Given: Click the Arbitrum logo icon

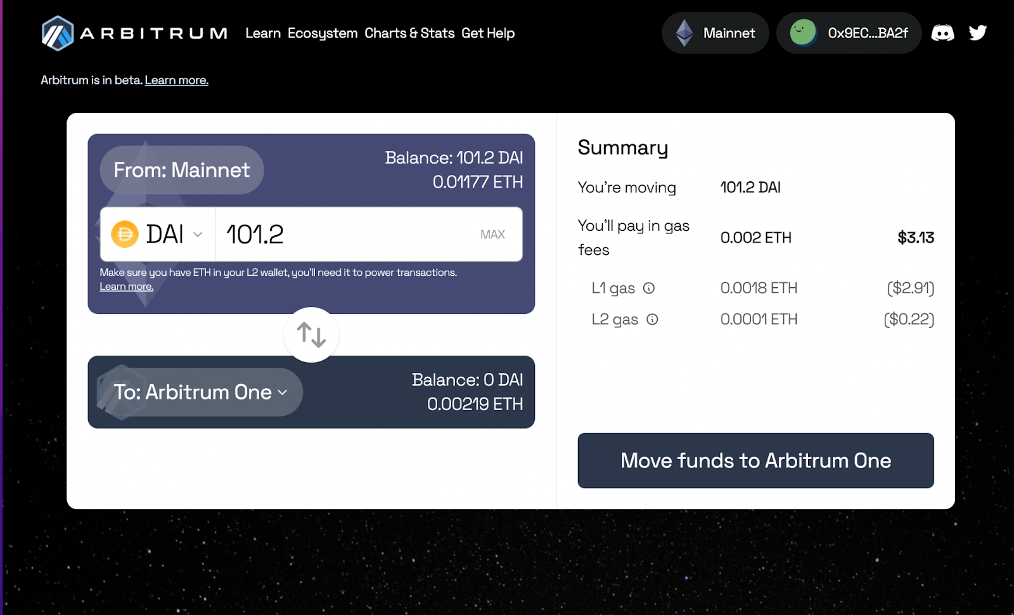Looking at the screenshot, I should pos(57,33).
